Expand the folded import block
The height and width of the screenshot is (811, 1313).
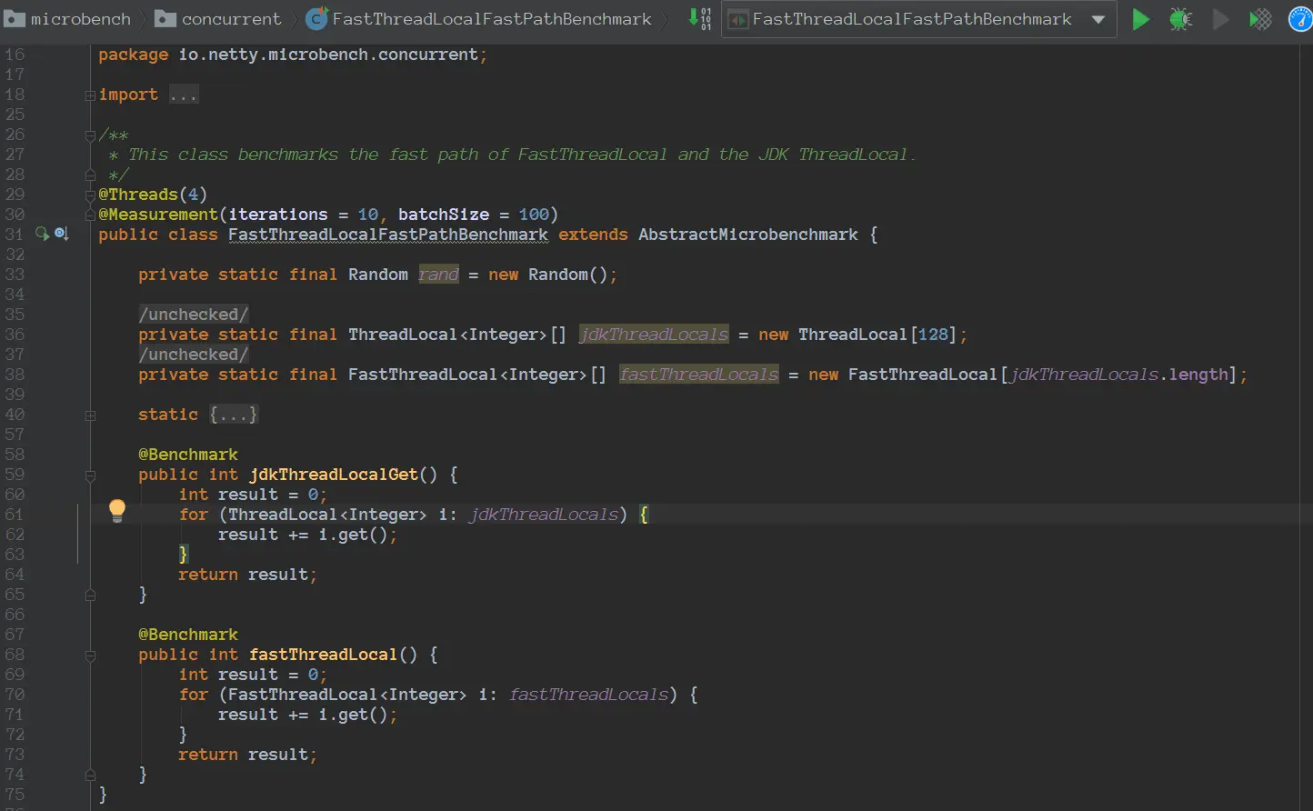point(90,95)
